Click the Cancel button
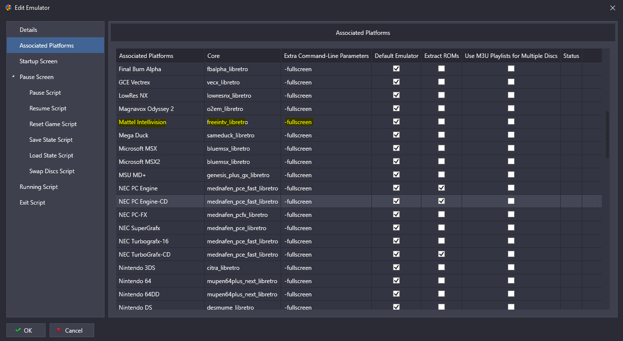This screenshot has width=623, height=341. (72, 330)
